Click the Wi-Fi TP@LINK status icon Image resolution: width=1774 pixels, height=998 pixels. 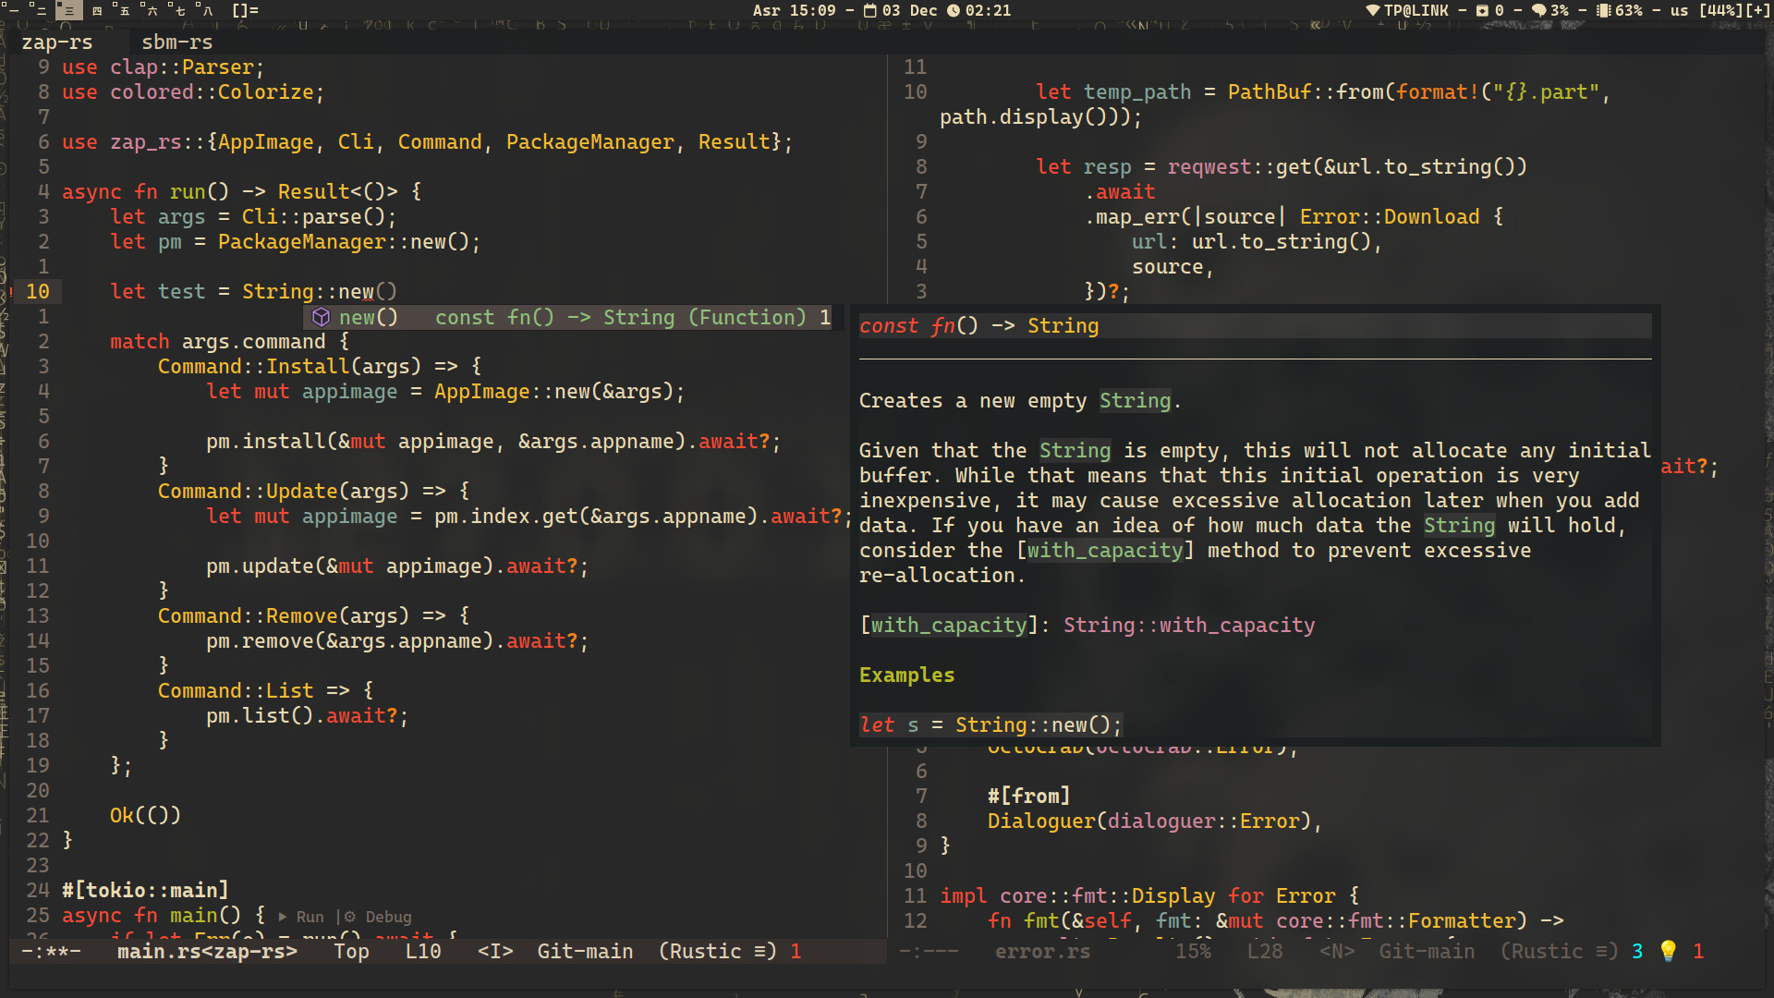pyautogui.click(x=1372, y=10)
